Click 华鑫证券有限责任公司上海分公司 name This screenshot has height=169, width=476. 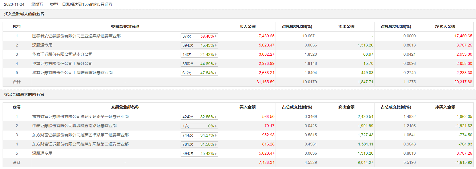pos(62,63)
